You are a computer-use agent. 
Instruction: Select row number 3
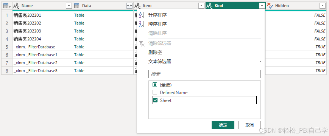click(x=7, y=31)
